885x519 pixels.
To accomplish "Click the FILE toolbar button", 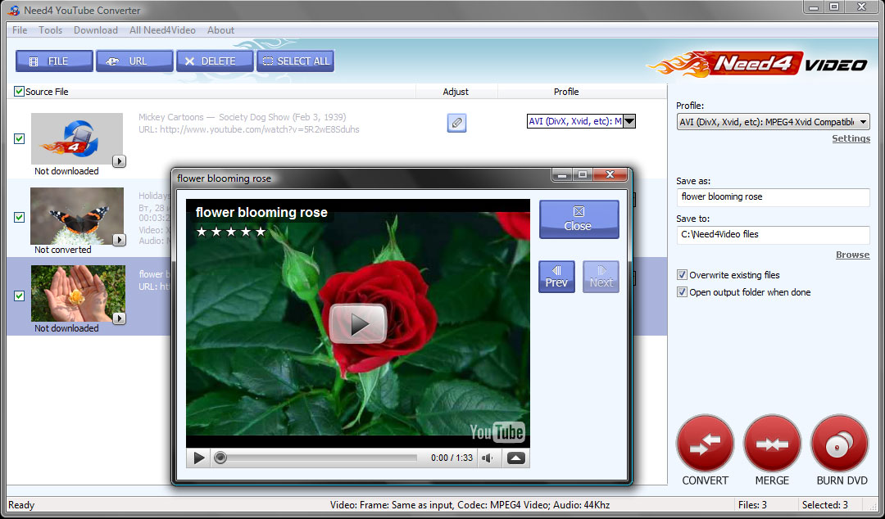I will click(x=54, y=61).
